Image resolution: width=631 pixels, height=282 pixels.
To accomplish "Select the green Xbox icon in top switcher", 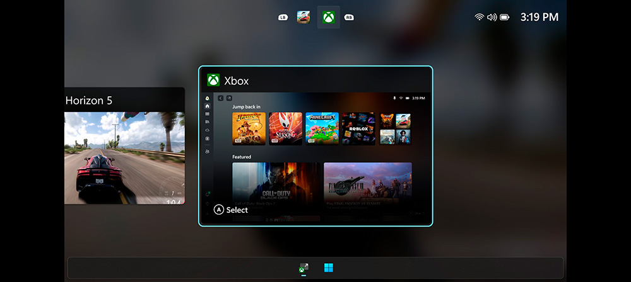I will 328,17.
